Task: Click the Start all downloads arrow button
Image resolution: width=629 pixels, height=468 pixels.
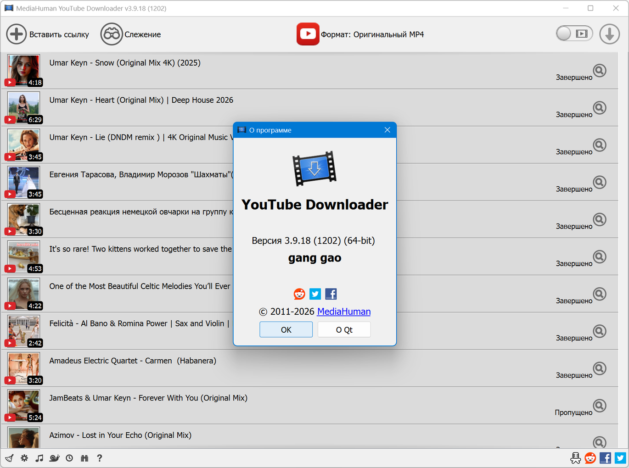Action: coord(609,34)
